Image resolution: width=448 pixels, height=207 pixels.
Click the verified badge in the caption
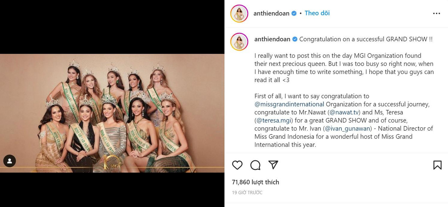(x=295, y=39)
